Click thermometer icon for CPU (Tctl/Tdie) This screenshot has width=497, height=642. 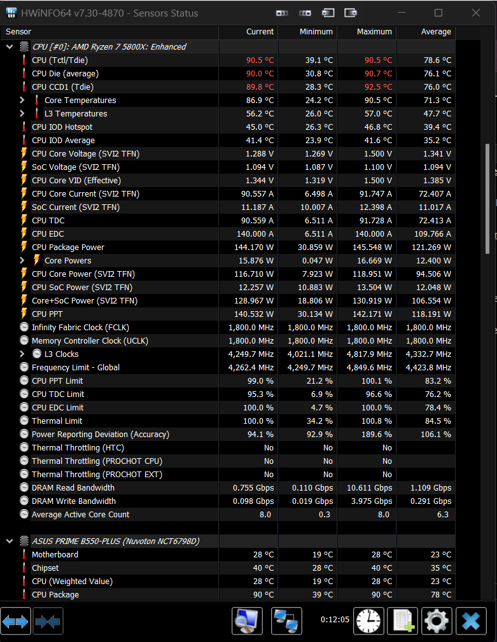(x=24, y=60)
